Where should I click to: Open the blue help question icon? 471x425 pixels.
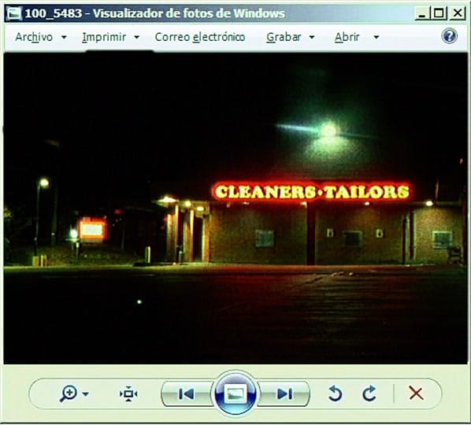coord(450,36)
